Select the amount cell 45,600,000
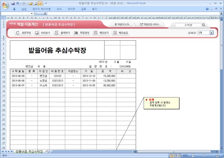 [106, 85]
